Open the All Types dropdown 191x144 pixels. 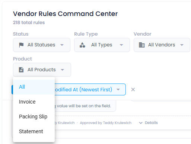click(x=102, y=45)
